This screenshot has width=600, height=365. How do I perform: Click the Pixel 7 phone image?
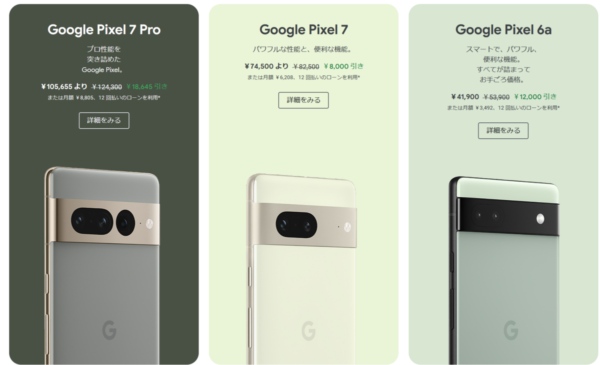301,269
